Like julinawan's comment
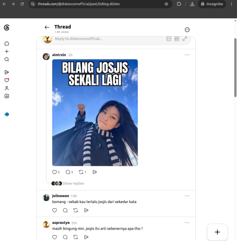Viewport: 237px width, 241px height. coord(55,210)
